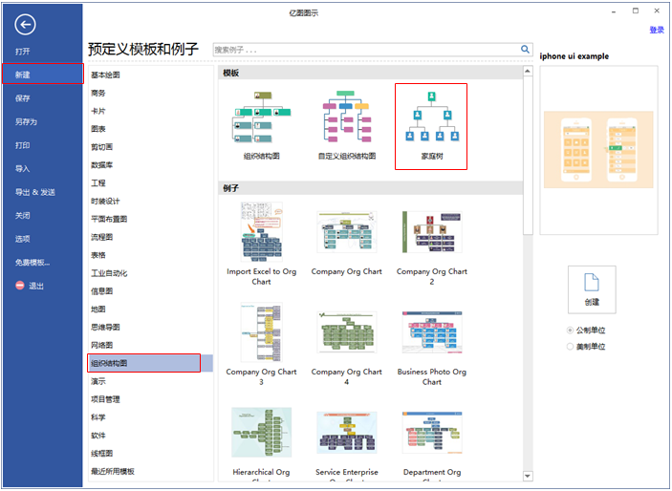Choose the 平面布置图 category
672x491 pixels.
pyautogui.click(x=109, y=219)
